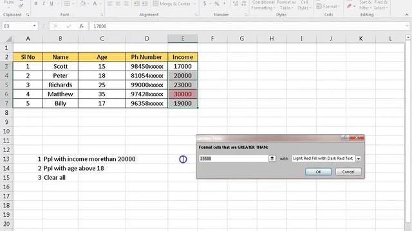Image resolution: width=412 pixels, height=231 pixels.
Task: Click the Paste button in Clipboard group
Action: [x=9, y=3]
